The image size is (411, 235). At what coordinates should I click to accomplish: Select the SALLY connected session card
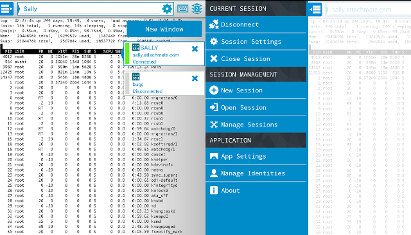(164, 54)
